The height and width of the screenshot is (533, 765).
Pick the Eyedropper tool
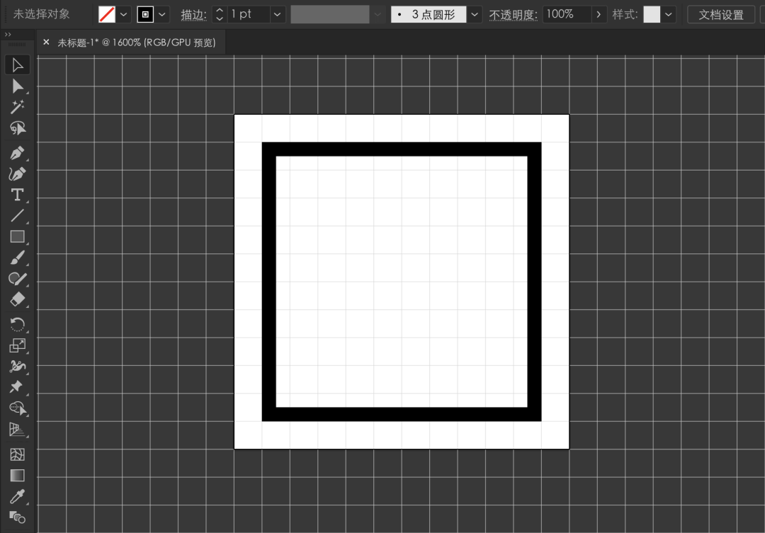pos(18,496)
